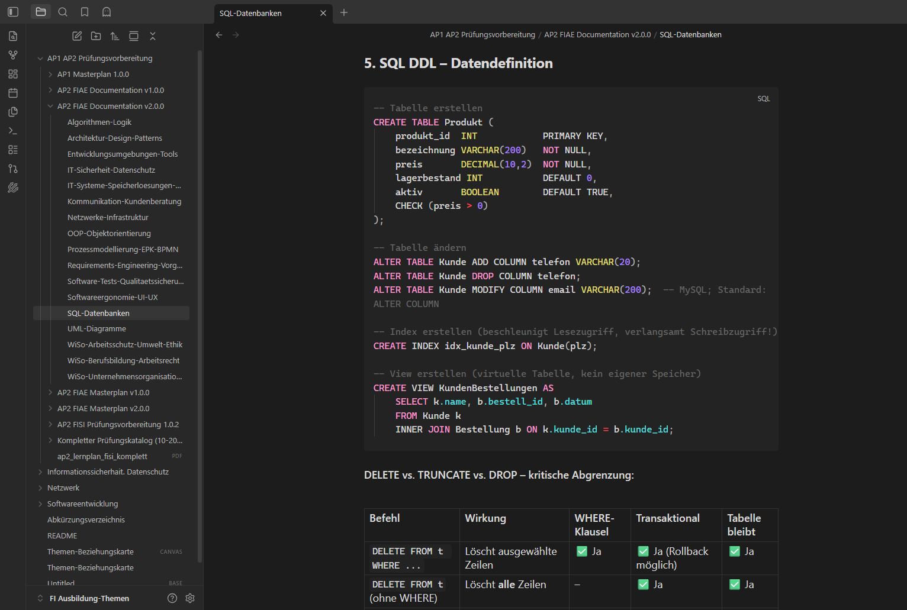Click table cell Löscht ausgewählte Zeilen
Screen dimensions: 907x610
pyautogui.click(x=514, y=558)
